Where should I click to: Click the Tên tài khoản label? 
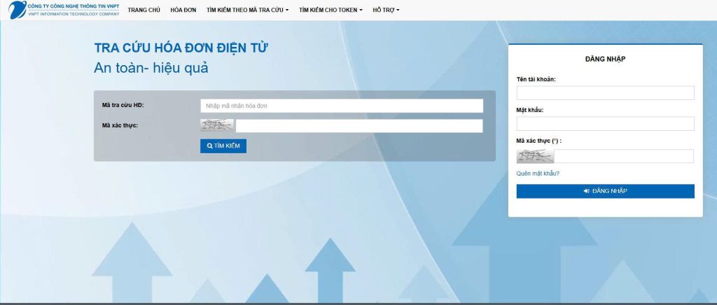[536, 79]
